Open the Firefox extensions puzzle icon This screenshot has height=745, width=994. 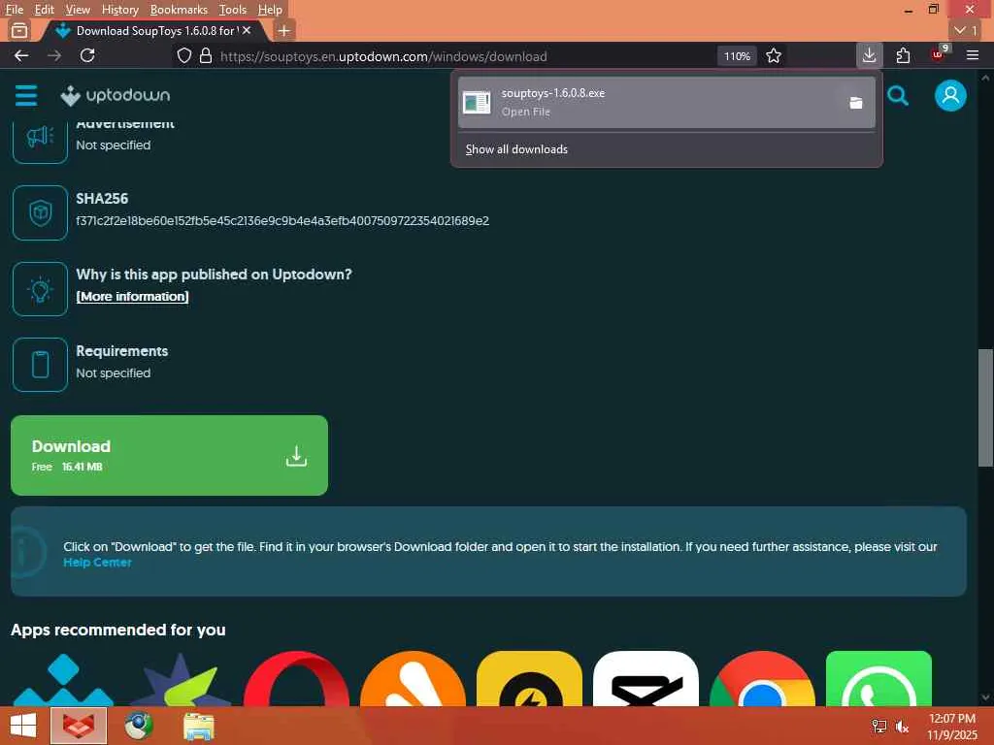click(904, 55)
